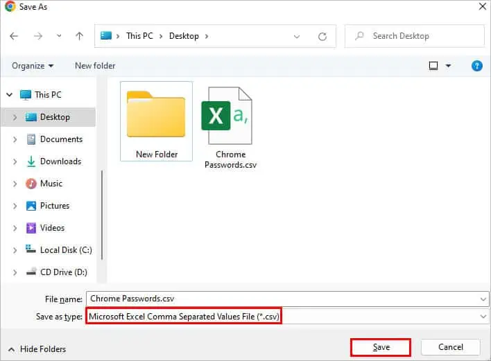Expand the Desktop tree node
Viewport: 491px width, 361px height.
(x=15, y=117)
